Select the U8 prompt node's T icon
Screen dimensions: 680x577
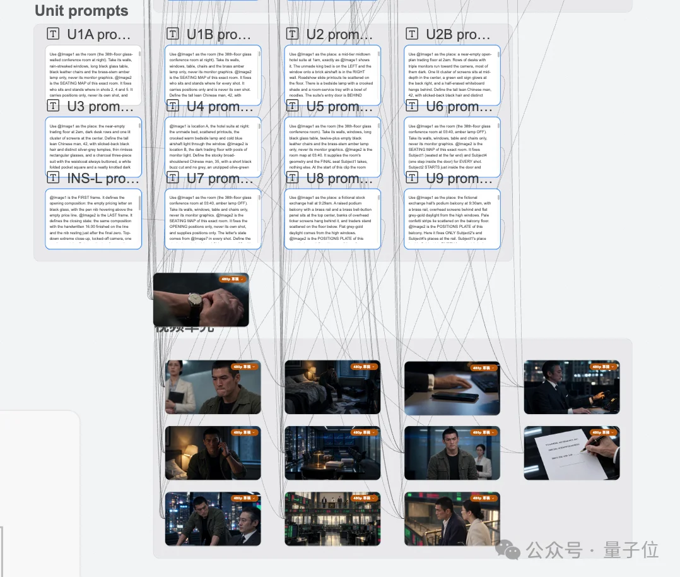(292, 177)
